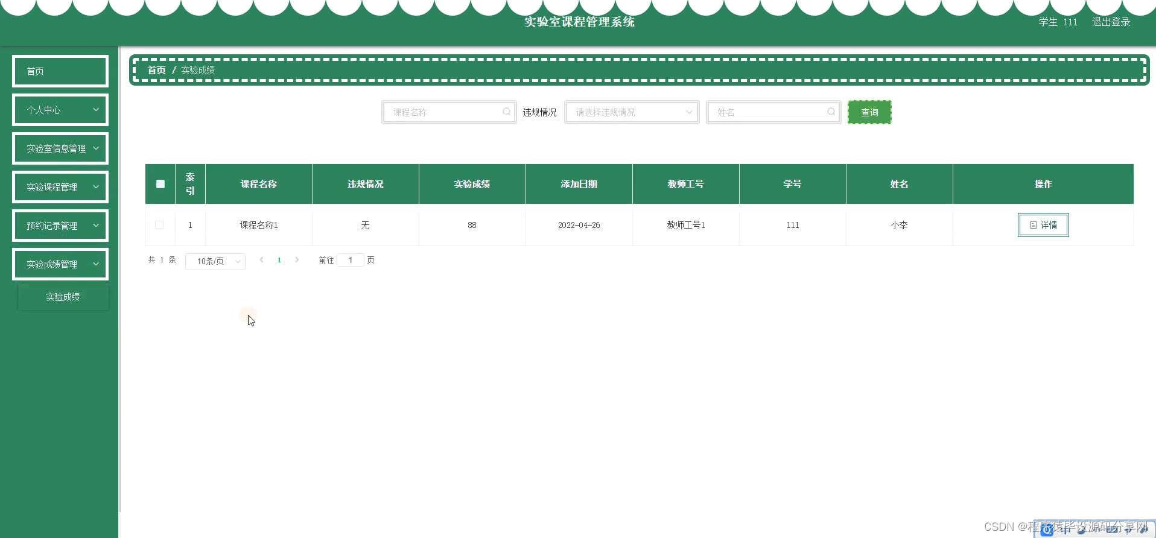Viewport: 1156px width, 538px height.
Task: Click the 实验成绩 column header
Action: [x=472, y=184]
